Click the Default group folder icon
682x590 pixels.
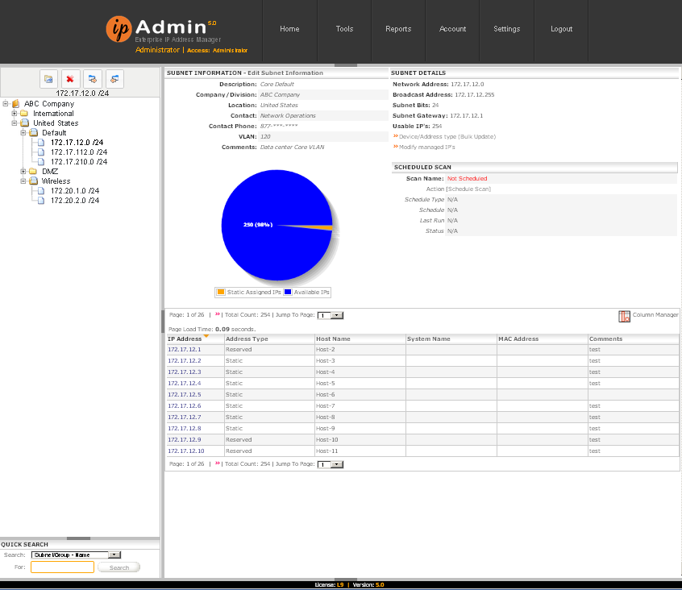34,133
